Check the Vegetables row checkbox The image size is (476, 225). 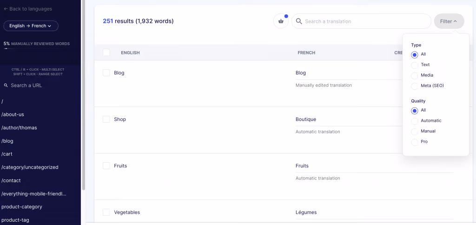coord(106,212)
